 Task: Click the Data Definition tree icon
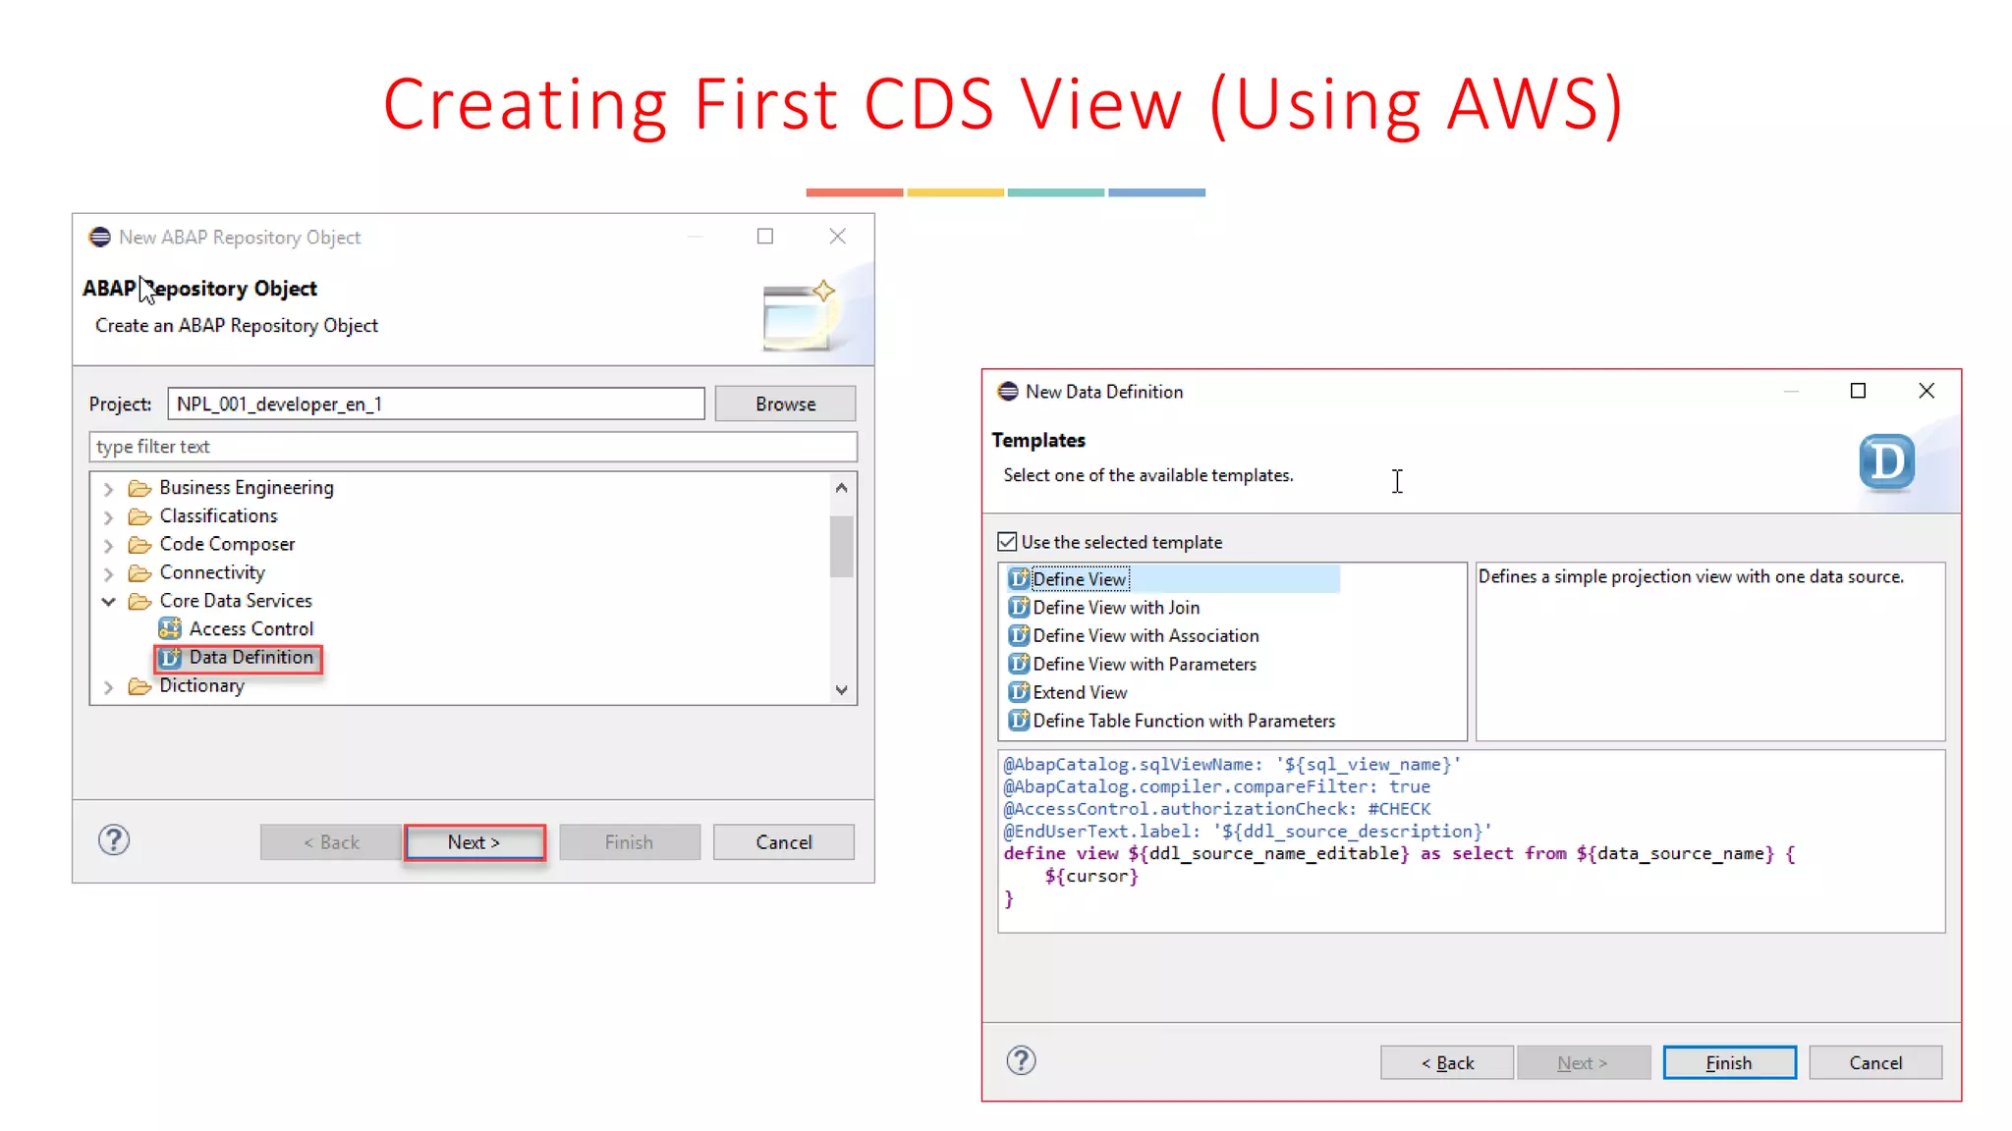click(170, 657)
